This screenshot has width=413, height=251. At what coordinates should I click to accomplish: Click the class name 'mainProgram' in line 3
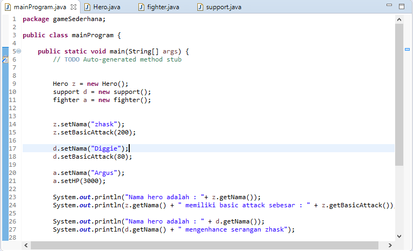92,35
